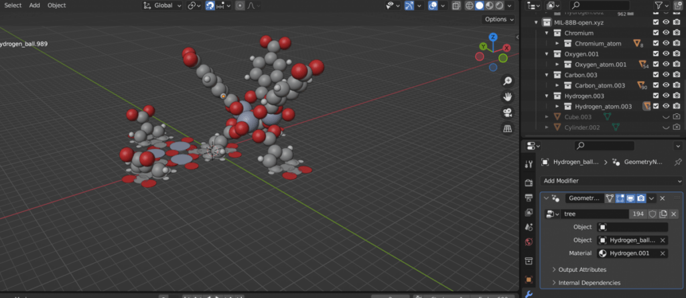Screen dimensions: 686x298
Task: Disable rendering for Carbon.003 camera icon
Action: pos(677,75)
